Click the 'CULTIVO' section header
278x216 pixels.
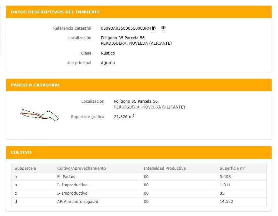[21, 153]
